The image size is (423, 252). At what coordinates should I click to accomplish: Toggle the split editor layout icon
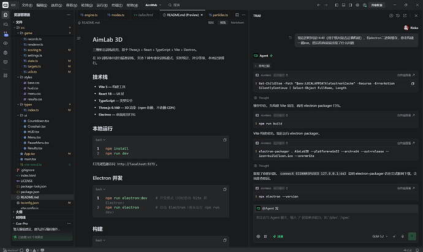click(237, 15)
